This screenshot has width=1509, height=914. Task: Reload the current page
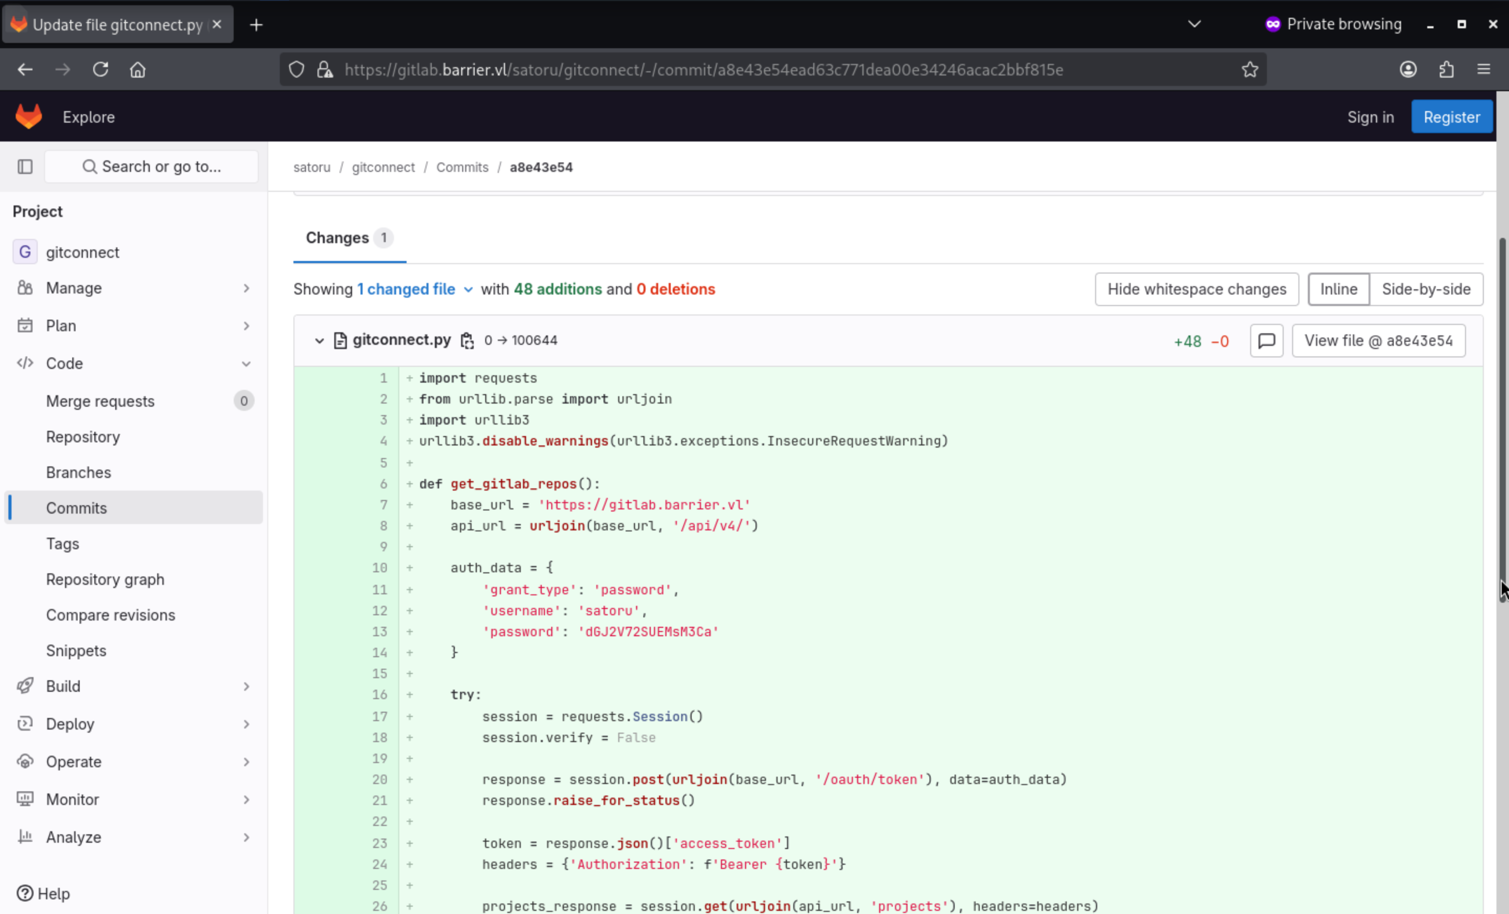pyautogui.click(x=101, y=70)
